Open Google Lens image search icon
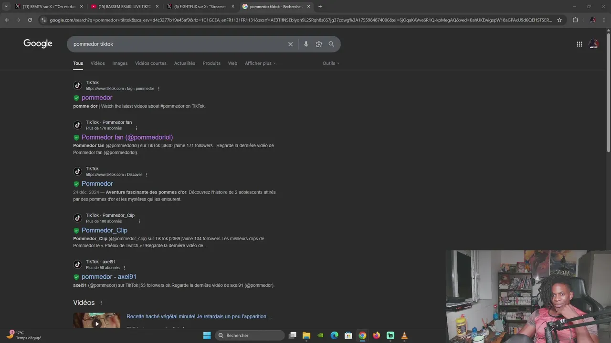 pyautogui.click(x=319, y=44)
